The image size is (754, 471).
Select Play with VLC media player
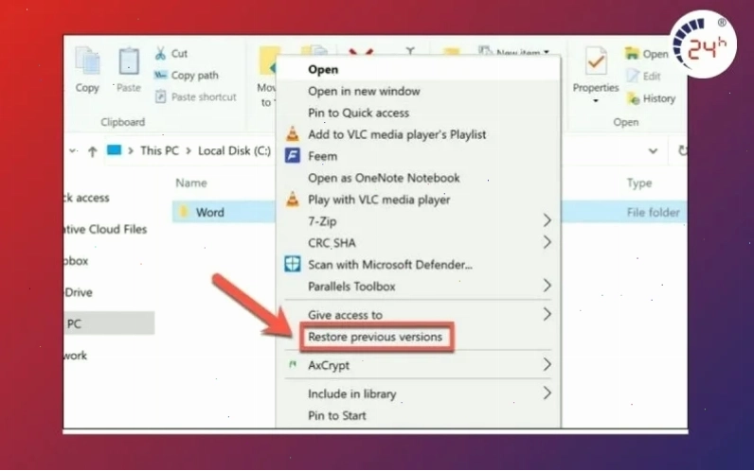[418, 200]
